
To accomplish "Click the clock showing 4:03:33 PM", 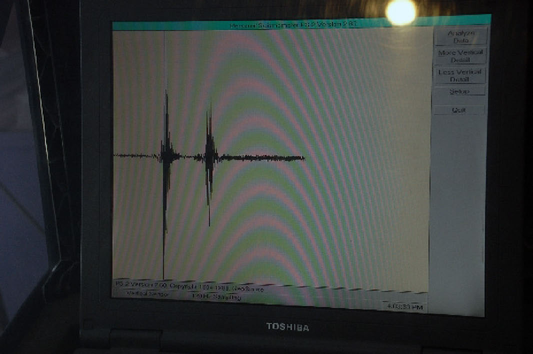I will (405, 306).
